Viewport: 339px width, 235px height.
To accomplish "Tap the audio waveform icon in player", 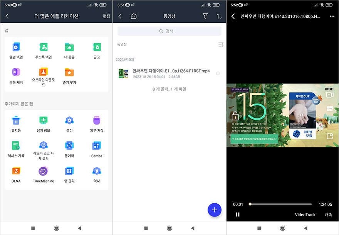I will [x=330, y=122].
